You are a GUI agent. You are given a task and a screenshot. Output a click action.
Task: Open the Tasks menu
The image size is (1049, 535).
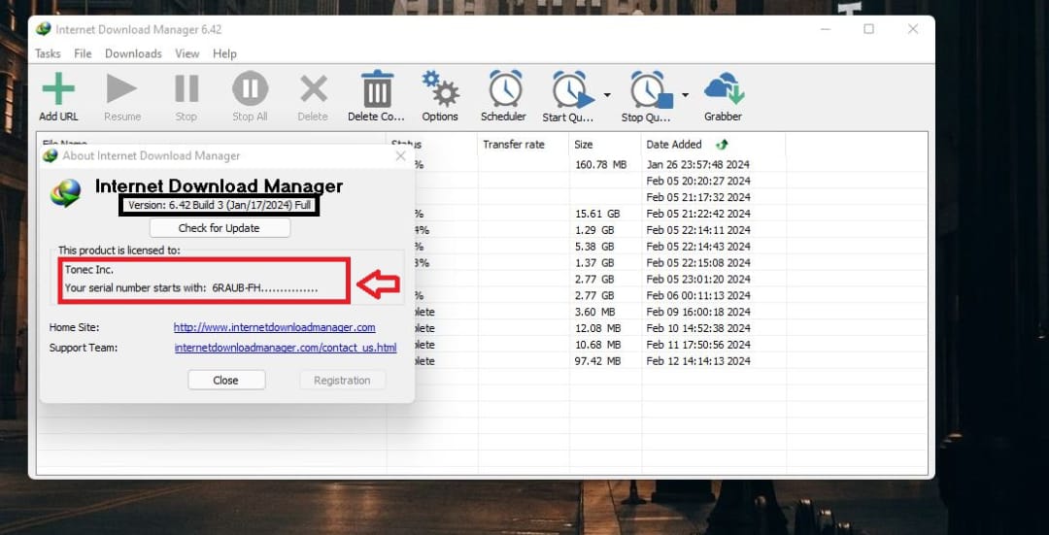[48, 53]
